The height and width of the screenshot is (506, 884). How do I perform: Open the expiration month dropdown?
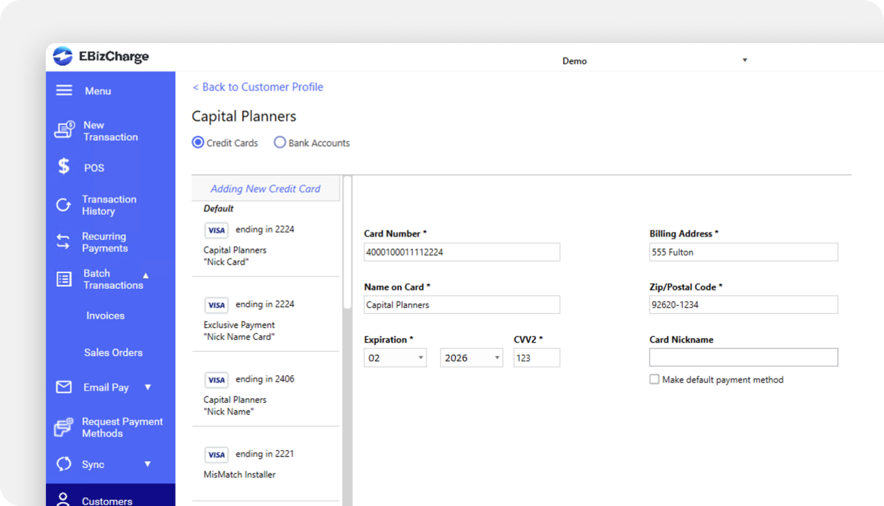pyautogui.click(x=395, y=358)
